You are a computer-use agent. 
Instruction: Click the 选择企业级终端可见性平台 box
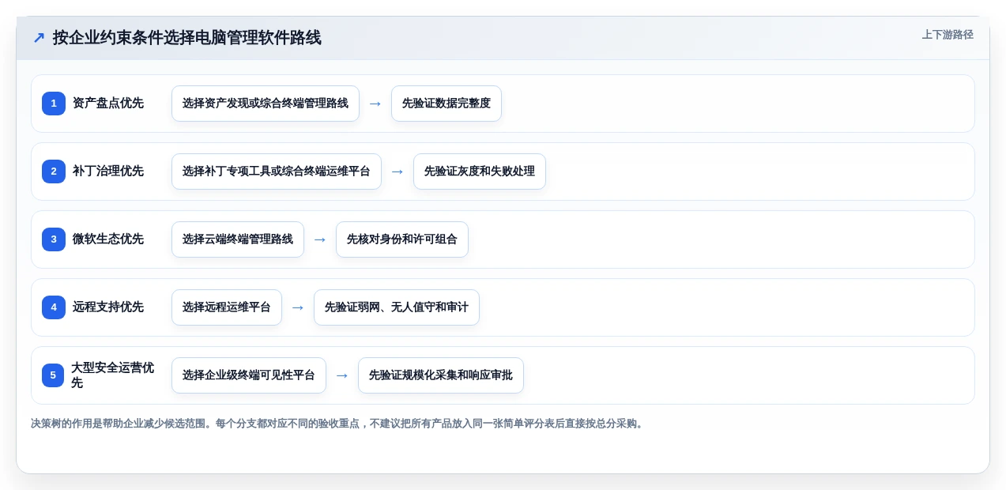pyautogui.click(x=249, y=375)
